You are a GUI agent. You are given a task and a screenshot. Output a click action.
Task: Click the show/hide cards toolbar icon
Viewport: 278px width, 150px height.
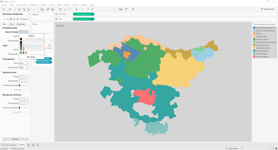pos(121,9)
